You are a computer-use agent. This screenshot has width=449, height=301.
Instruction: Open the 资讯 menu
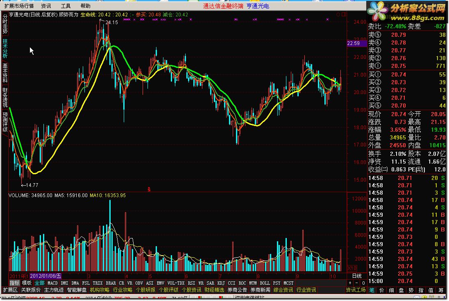[46, 6]
